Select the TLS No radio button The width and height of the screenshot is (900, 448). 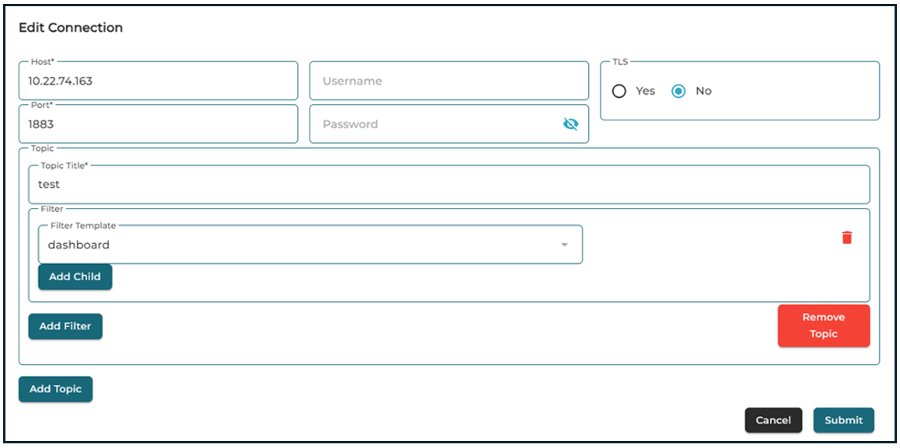679,92
